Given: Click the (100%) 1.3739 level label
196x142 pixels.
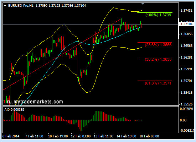Looking at the screenshot, I should (x=158, y=15).
